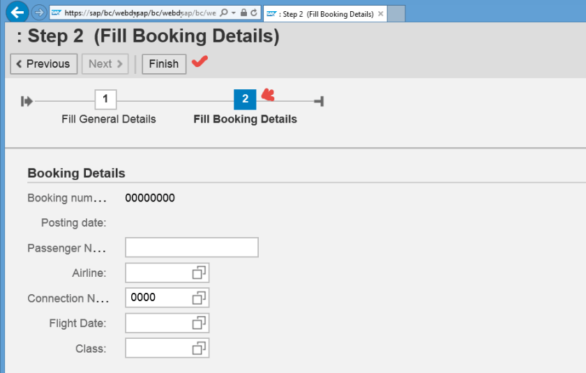Select the Fill General Details step label
Screen dimensions: 586x373
[x=109, y=119]
